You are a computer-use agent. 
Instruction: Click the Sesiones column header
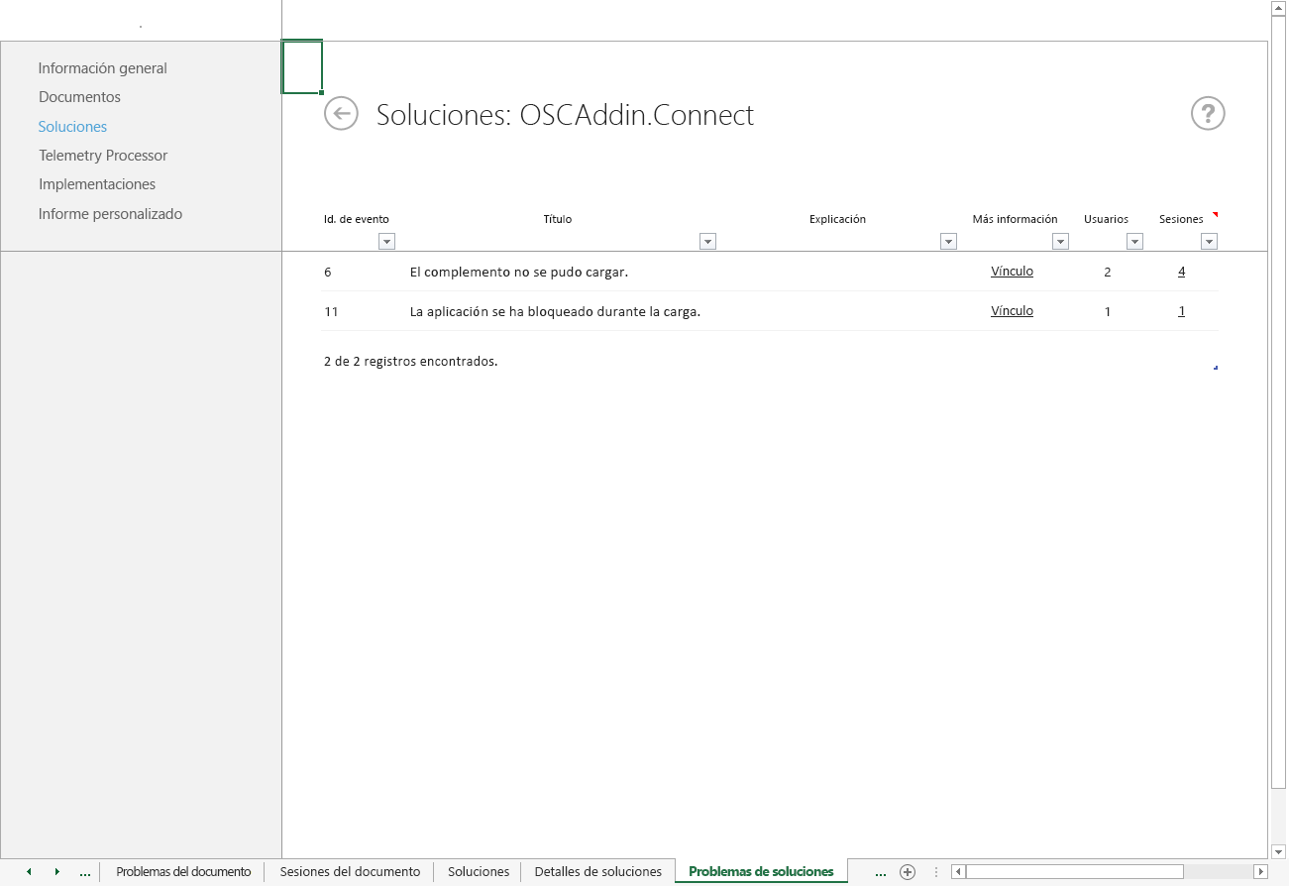pyautogui.click(x=1181, y=219)
